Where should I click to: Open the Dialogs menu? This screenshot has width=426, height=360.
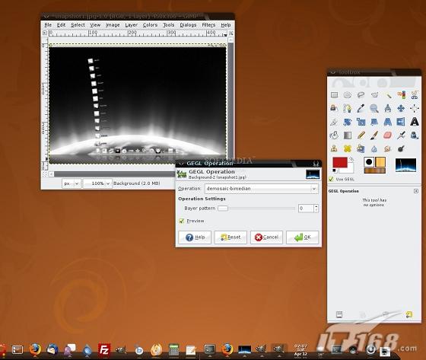[x=188, y=25]
